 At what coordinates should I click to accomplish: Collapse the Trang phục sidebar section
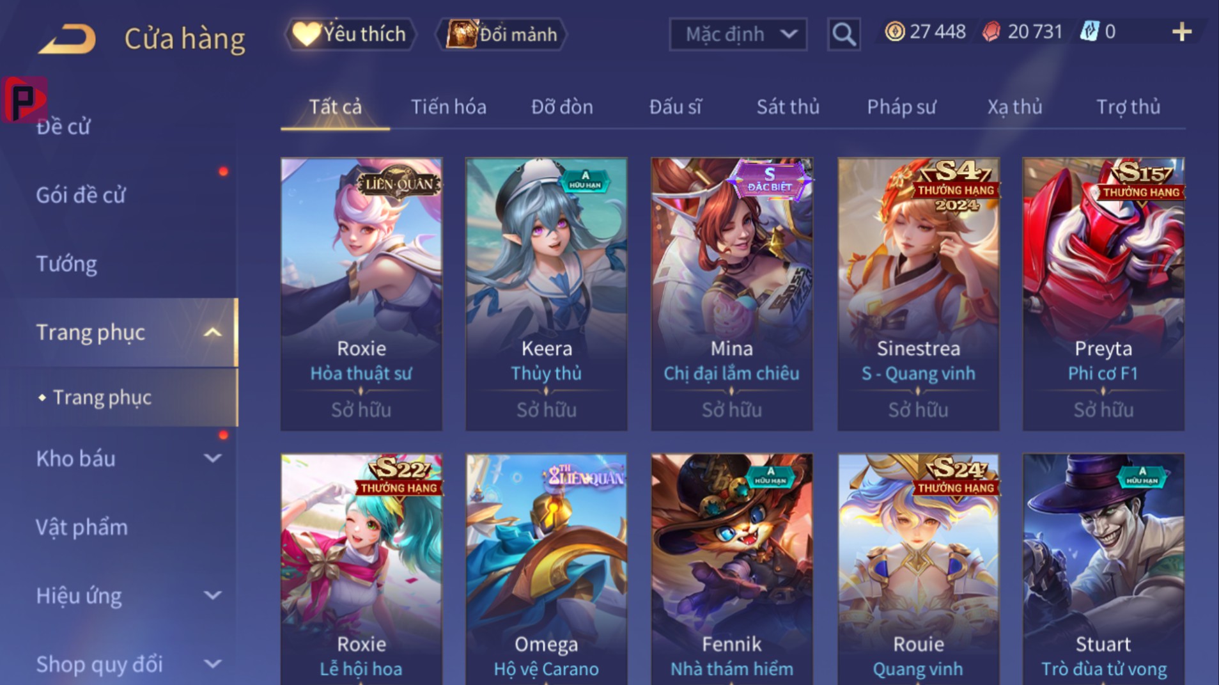point(213,333)
